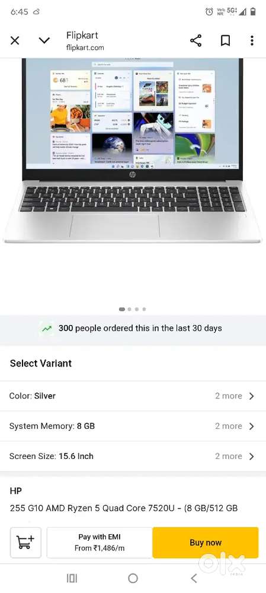
Task: Expand System Memory variant chevron
Action: coord(252,426)
